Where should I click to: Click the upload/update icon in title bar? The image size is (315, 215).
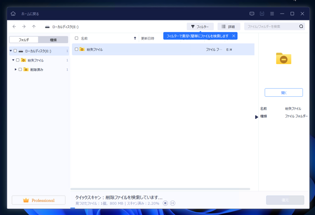coord(262,14)
